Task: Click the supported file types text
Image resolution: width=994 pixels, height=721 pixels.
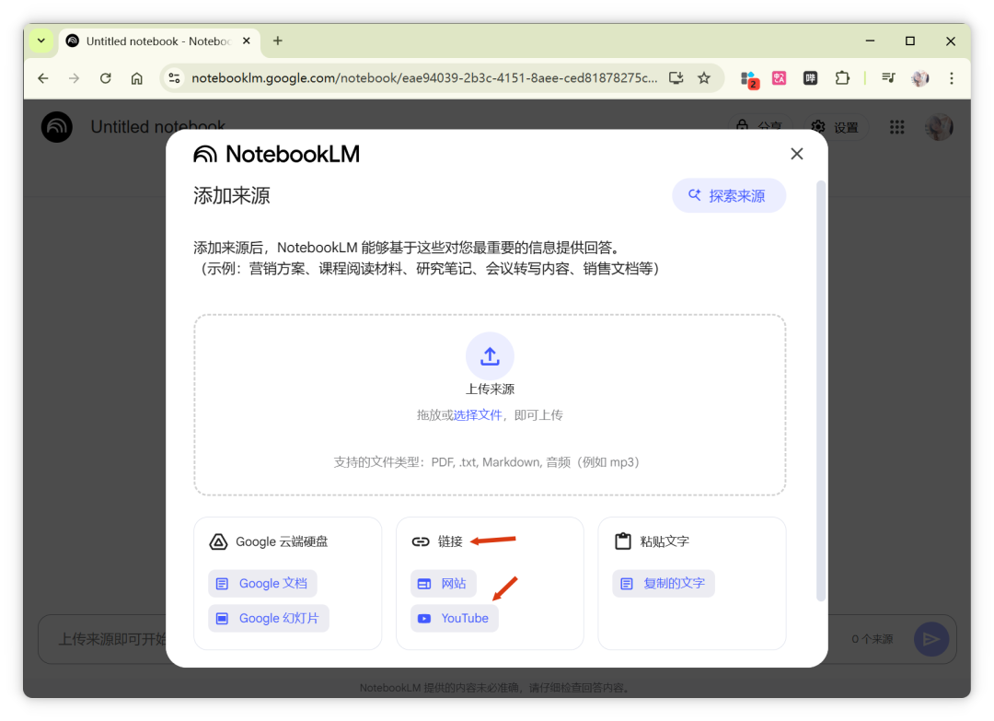Action: [486, 462]
